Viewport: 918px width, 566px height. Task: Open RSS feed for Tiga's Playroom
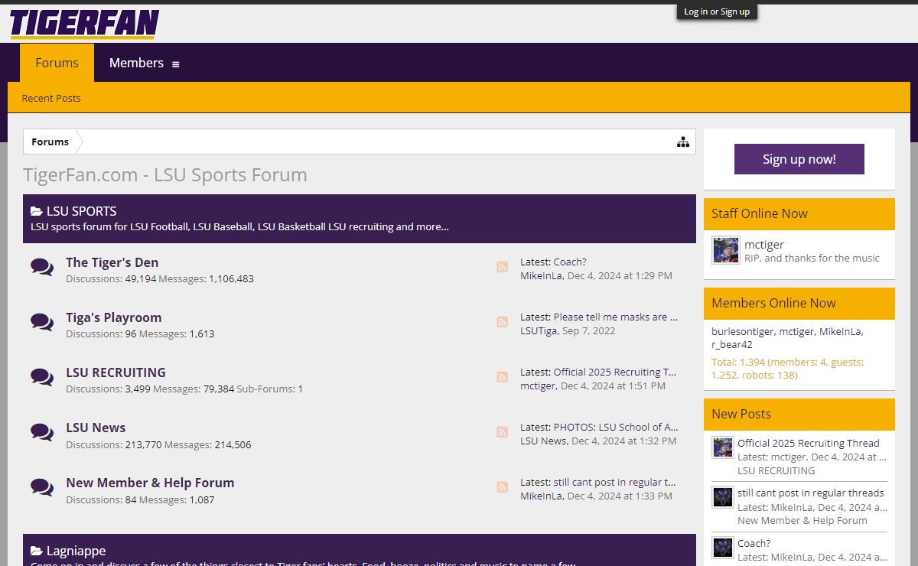pos(502,322)
